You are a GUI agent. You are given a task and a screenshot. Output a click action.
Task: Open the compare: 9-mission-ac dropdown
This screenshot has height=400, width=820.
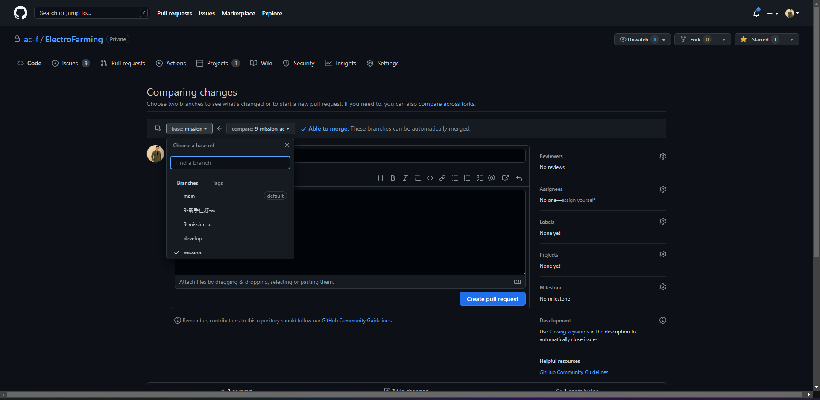pyautogui.click(x=261, y=128)
